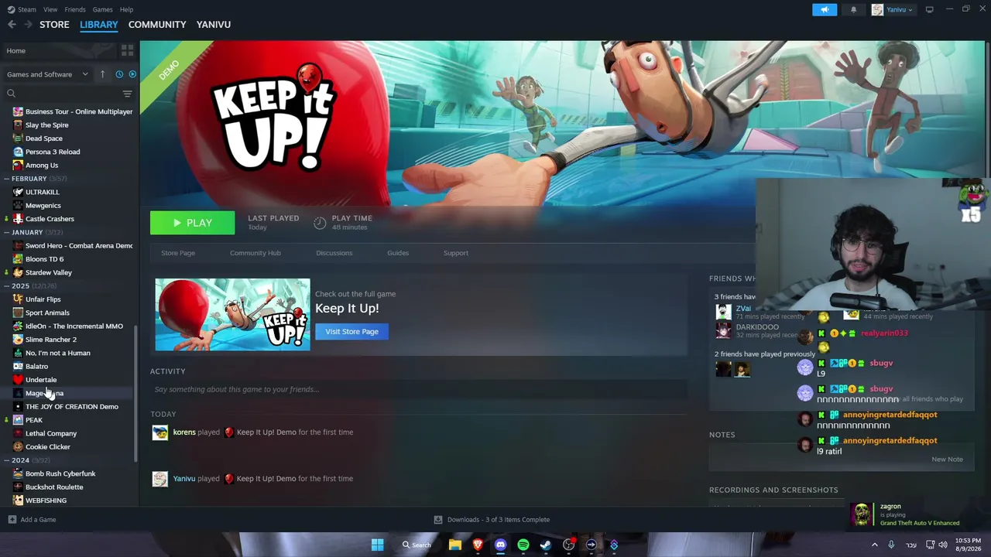Open Discord from the taskbar
This screenshot has width=991, height=557.
tap(500, 545)
